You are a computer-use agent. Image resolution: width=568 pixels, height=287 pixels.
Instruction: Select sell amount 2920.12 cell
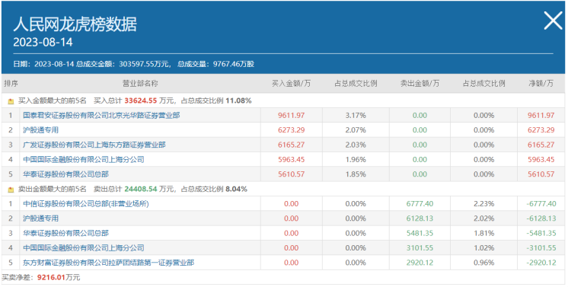click(x=420, y=263)
